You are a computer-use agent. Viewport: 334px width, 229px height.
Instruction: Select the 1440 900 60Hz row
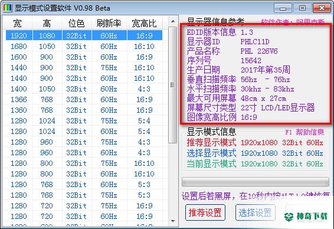click(x=84, y=78)
